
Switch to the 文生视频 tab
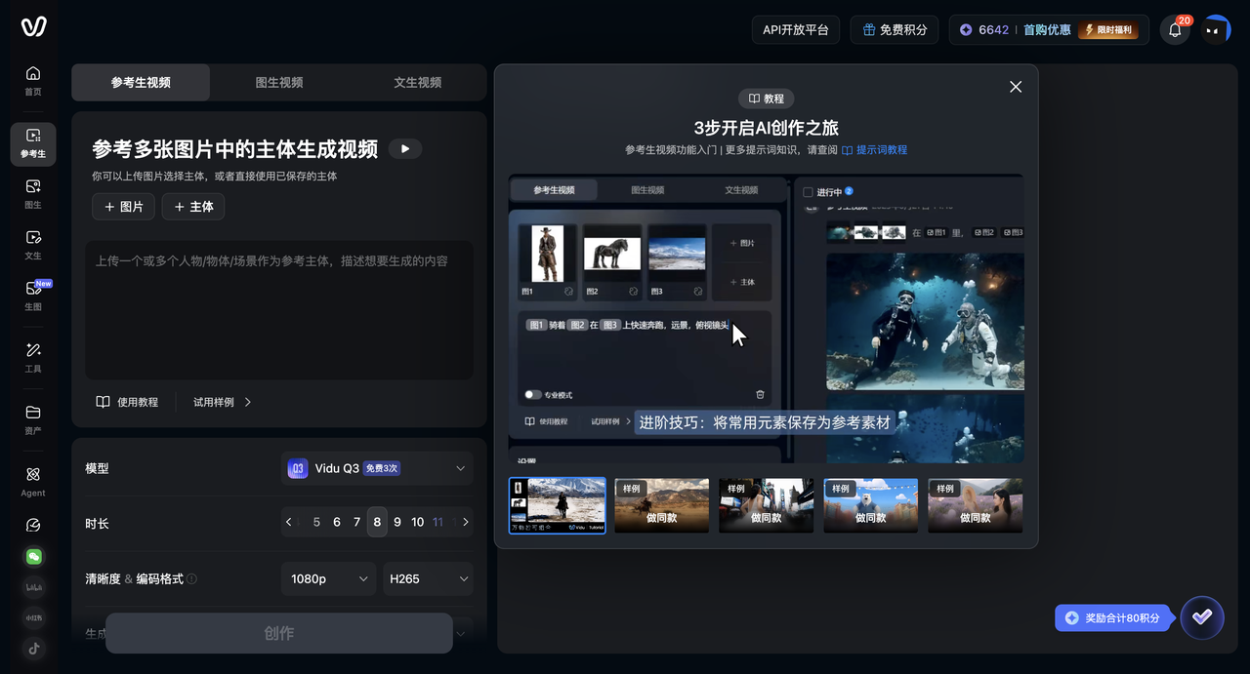417,82
